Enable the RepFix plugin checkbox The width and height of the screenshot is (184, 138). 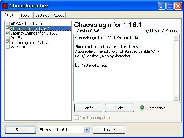(8, 38)
